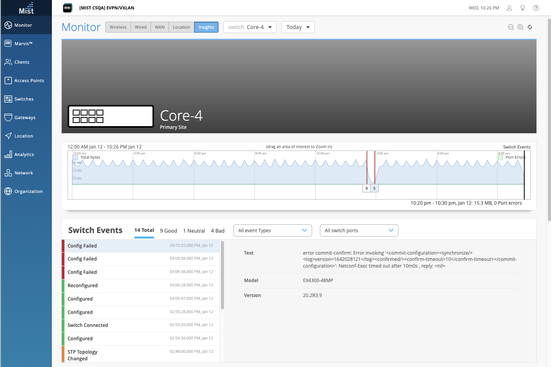Select the Reconfigured event row
The image size is (551, 367).
(140, 286)
